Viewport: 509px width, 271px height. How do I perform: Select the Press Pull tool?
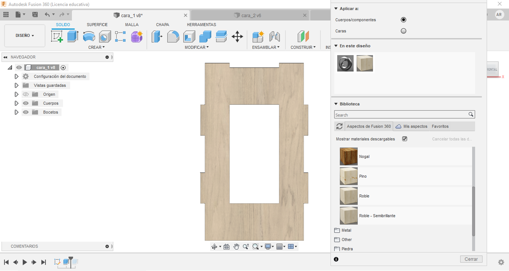(157, 37)
